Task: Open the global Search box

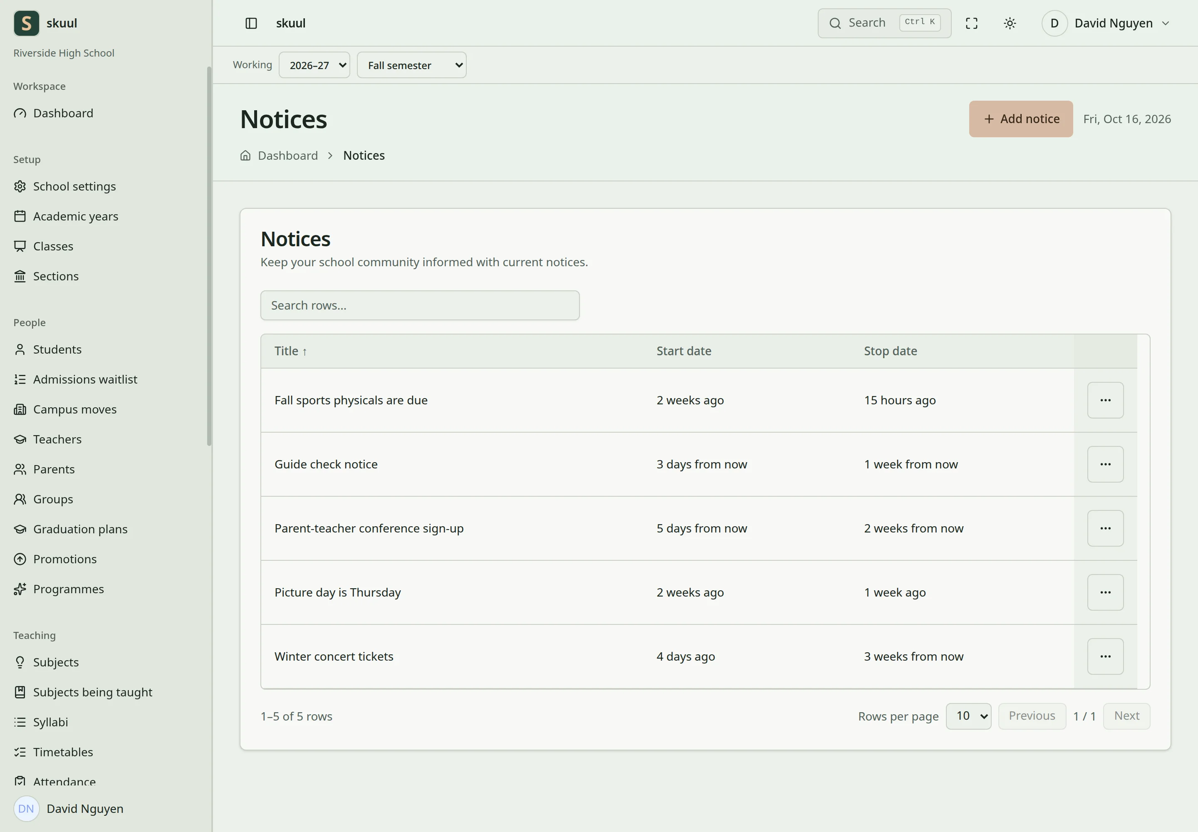Action: coord(884,23)
